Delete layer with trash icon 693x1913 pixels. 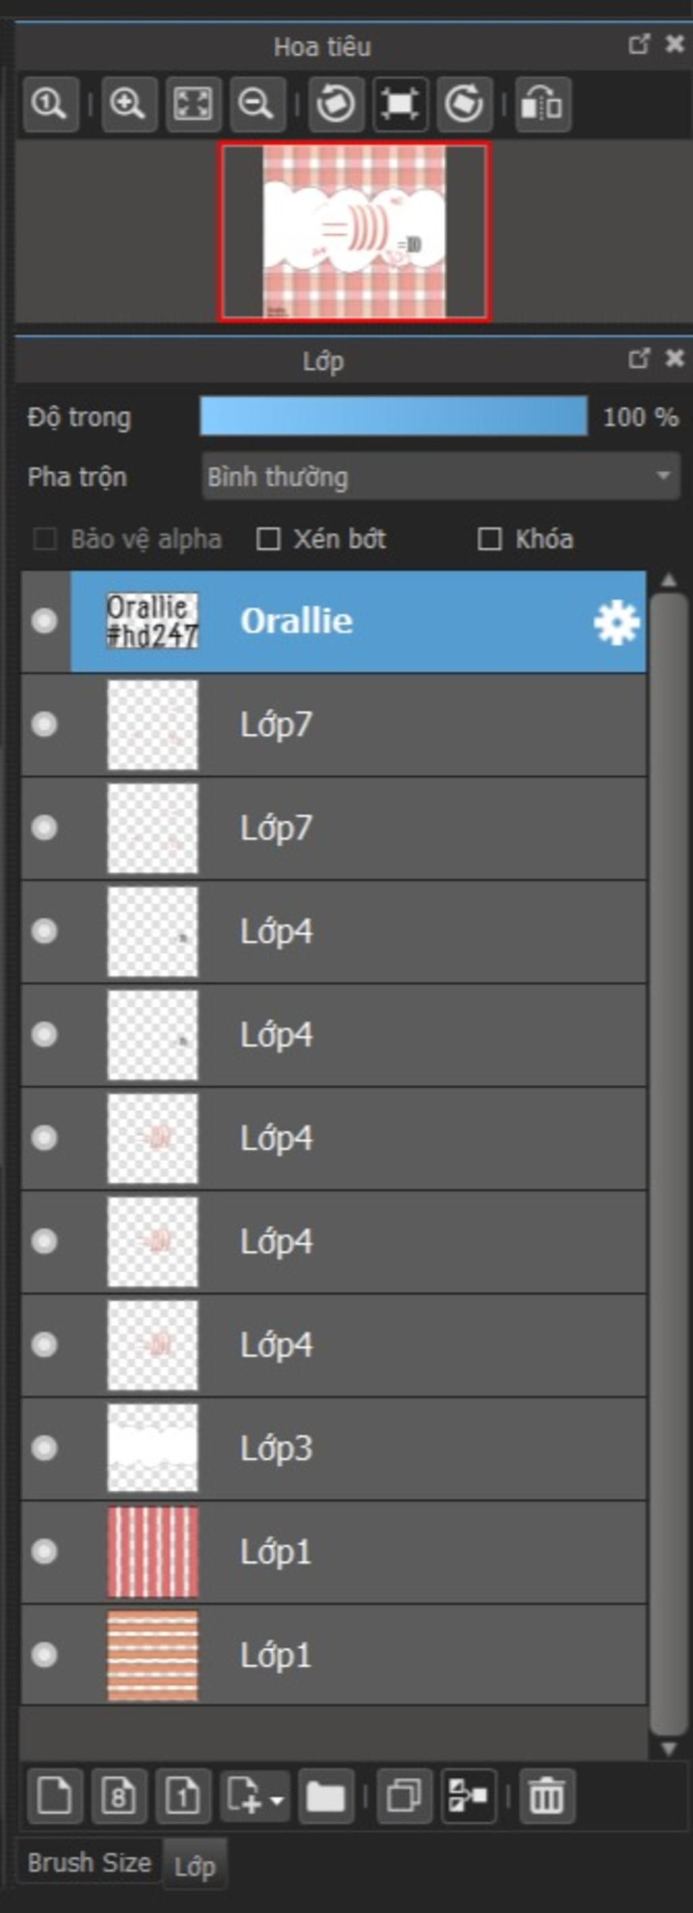547,1797
